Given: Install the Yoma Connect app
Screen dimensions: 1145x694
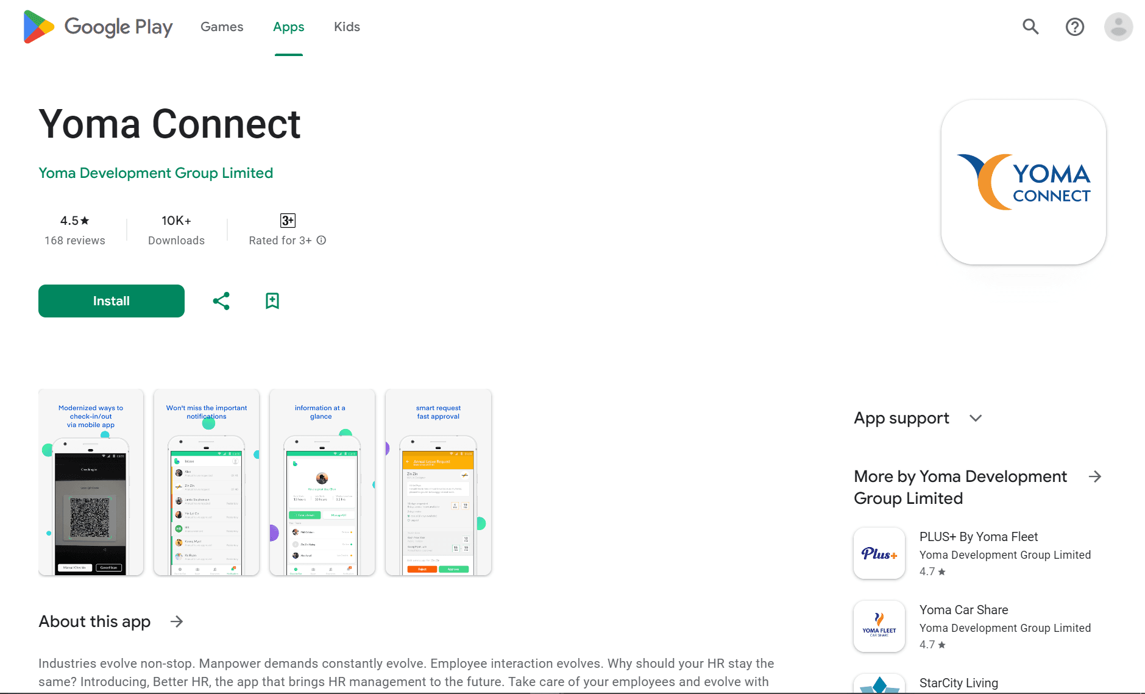Looking at the screenshot, I should [x=112, y=301].
